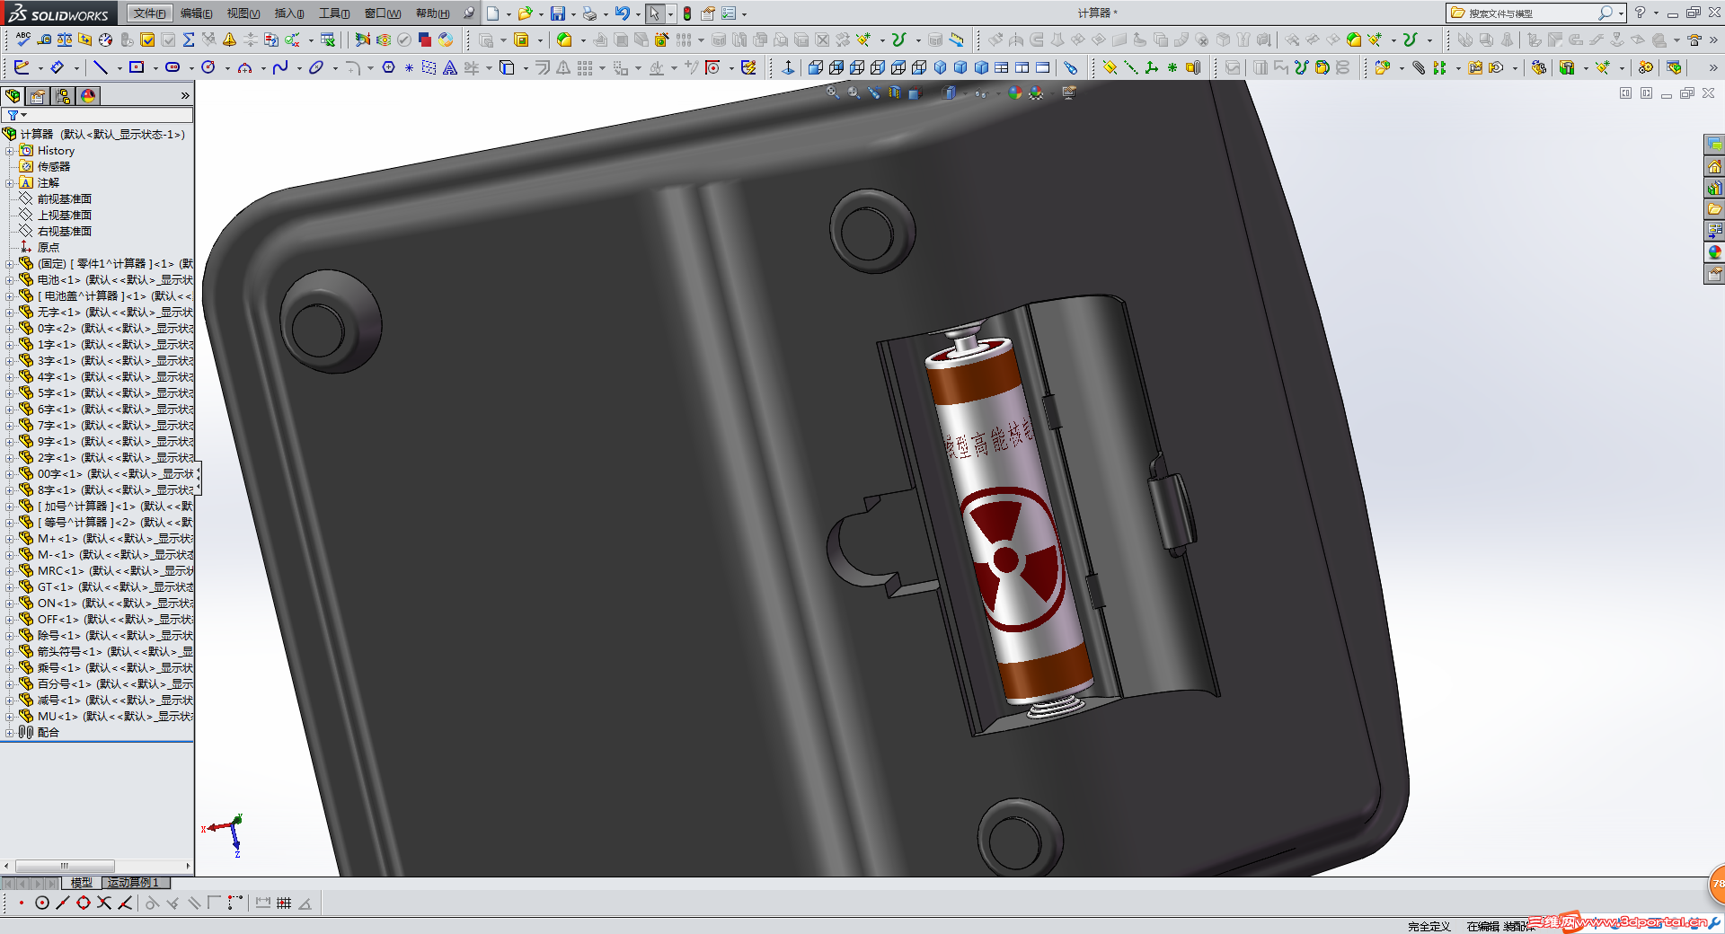Select the Polygon sketch tool

coord(389,67)
